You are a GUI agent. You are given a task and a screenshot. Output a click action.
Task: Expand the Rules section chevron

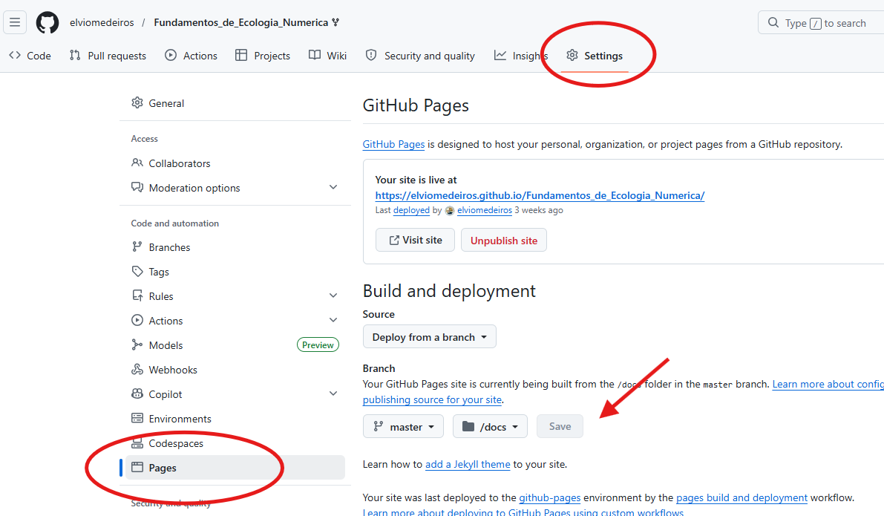pyautogui.click(x=333, y=295)
